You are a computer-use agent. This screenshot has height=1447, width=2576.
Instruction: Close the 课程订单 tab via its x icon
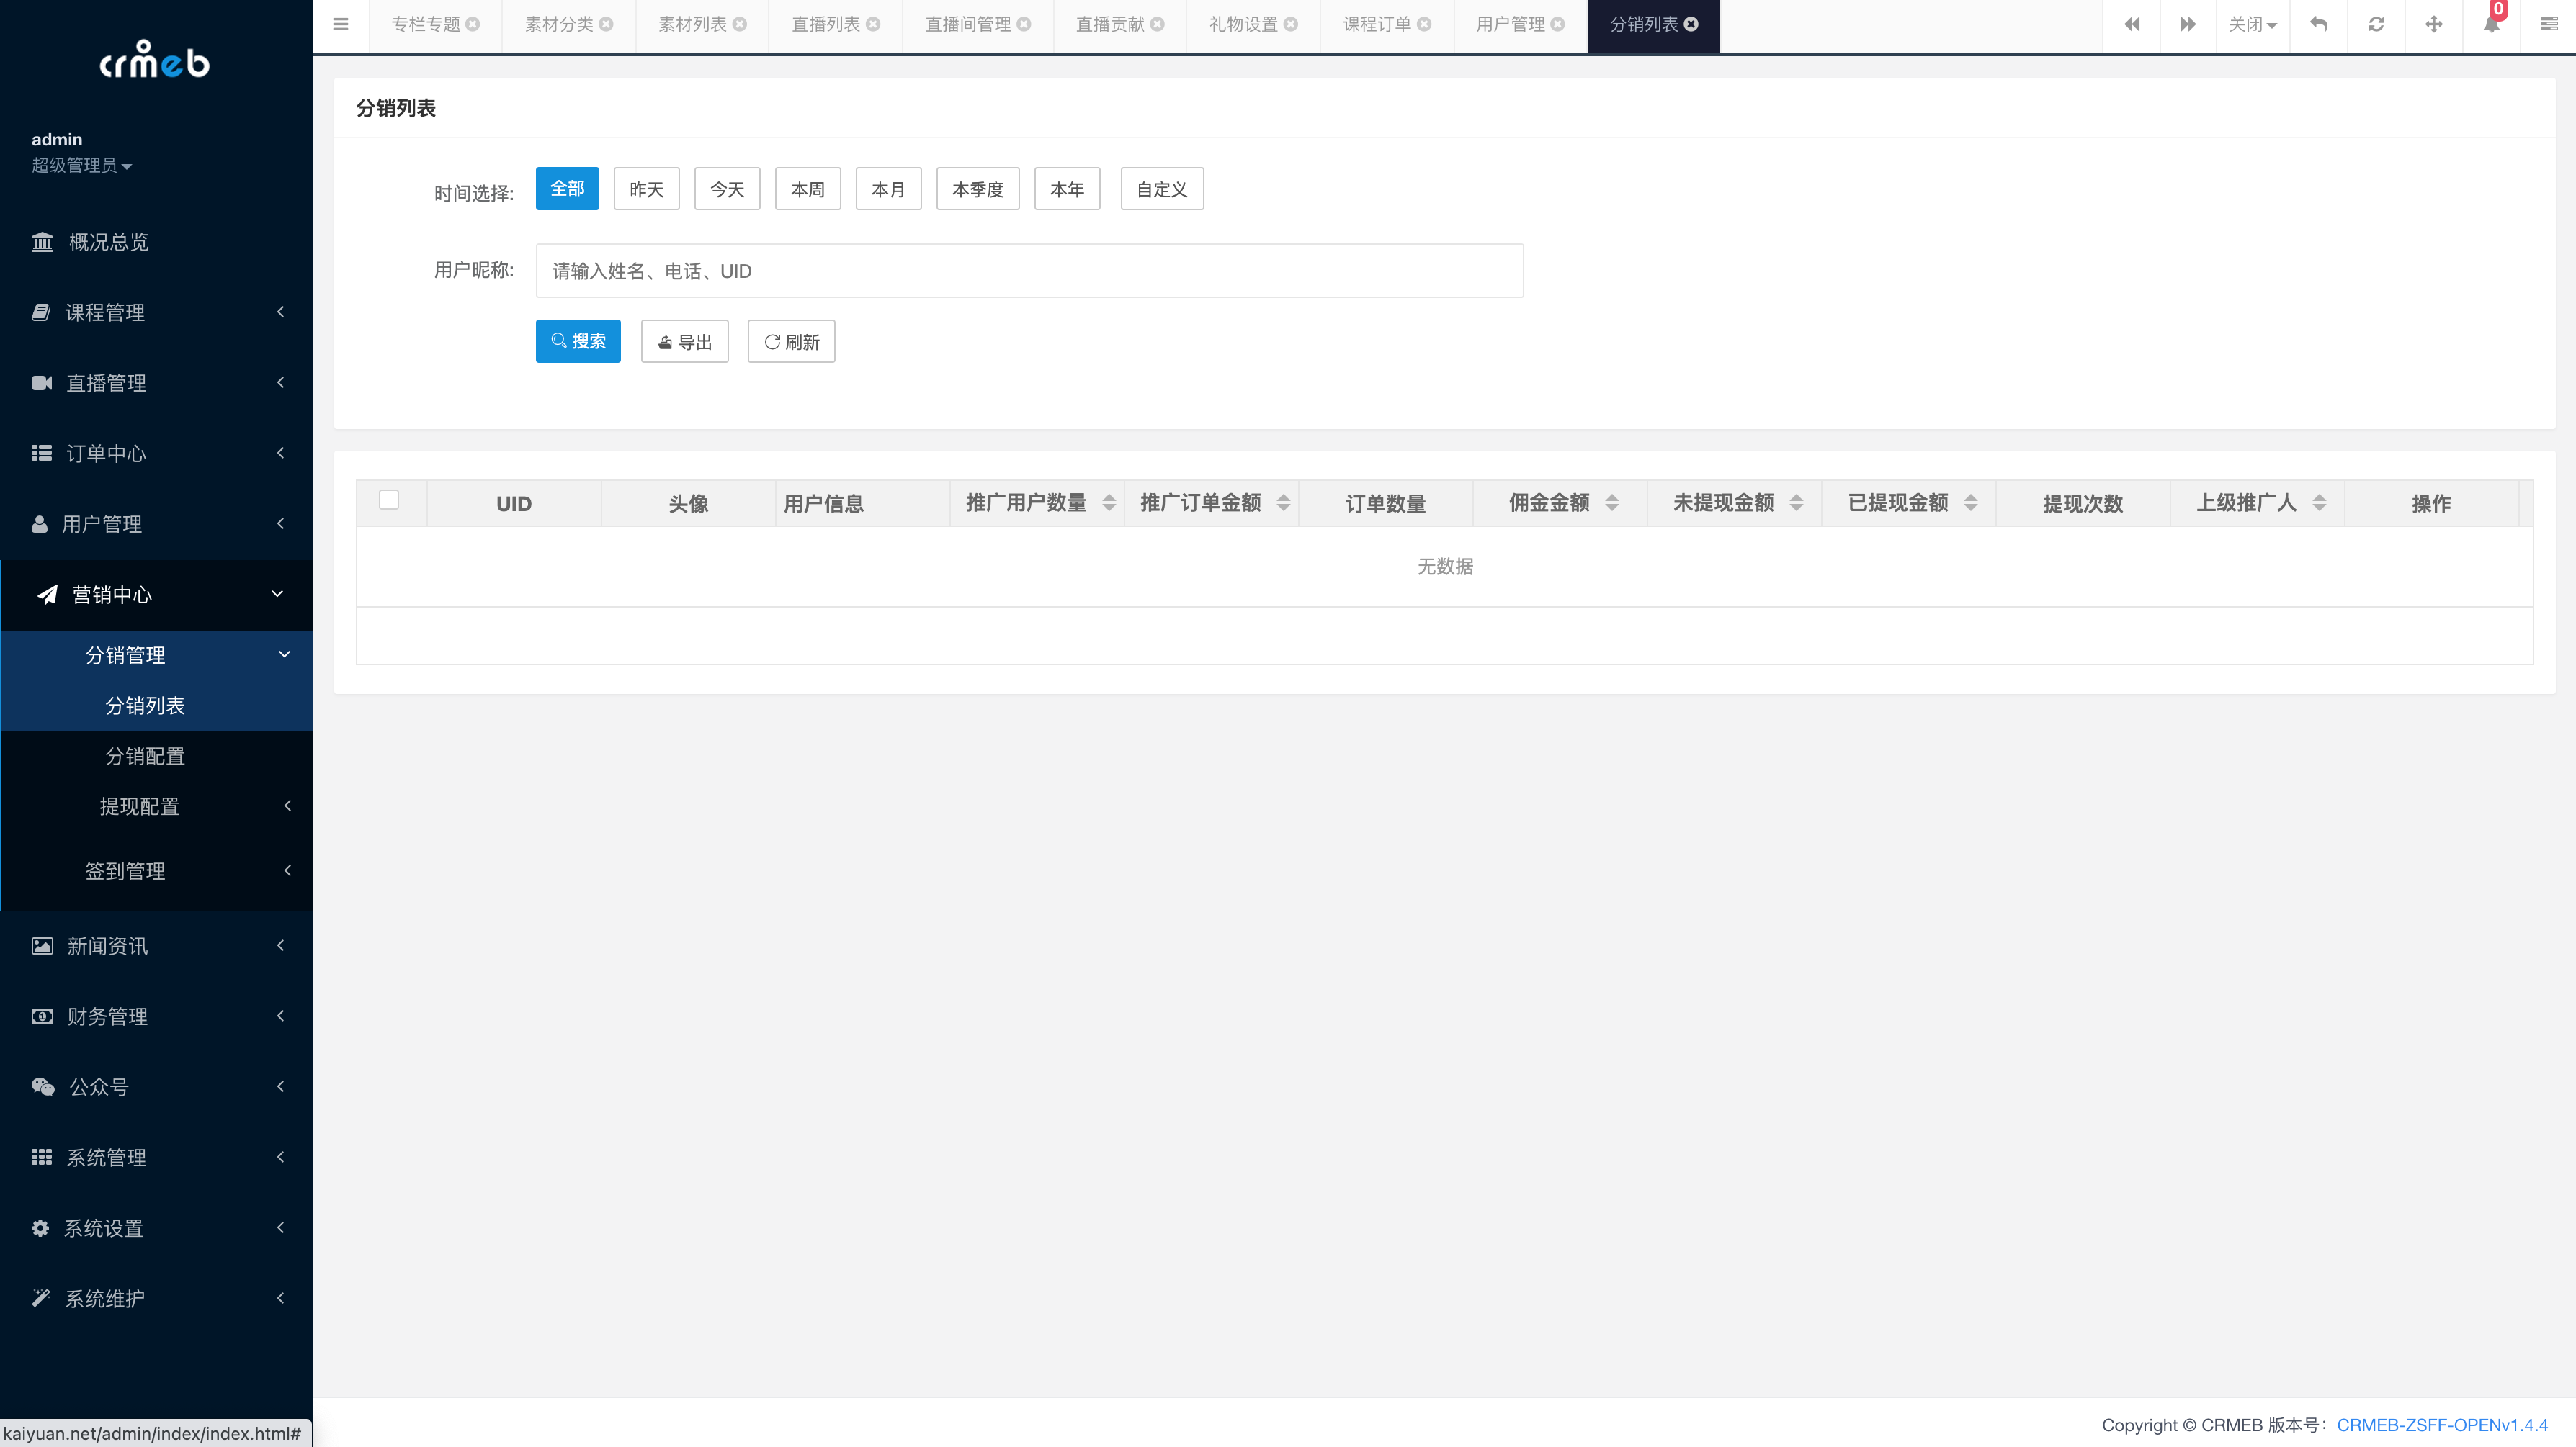coord(1424,25)
